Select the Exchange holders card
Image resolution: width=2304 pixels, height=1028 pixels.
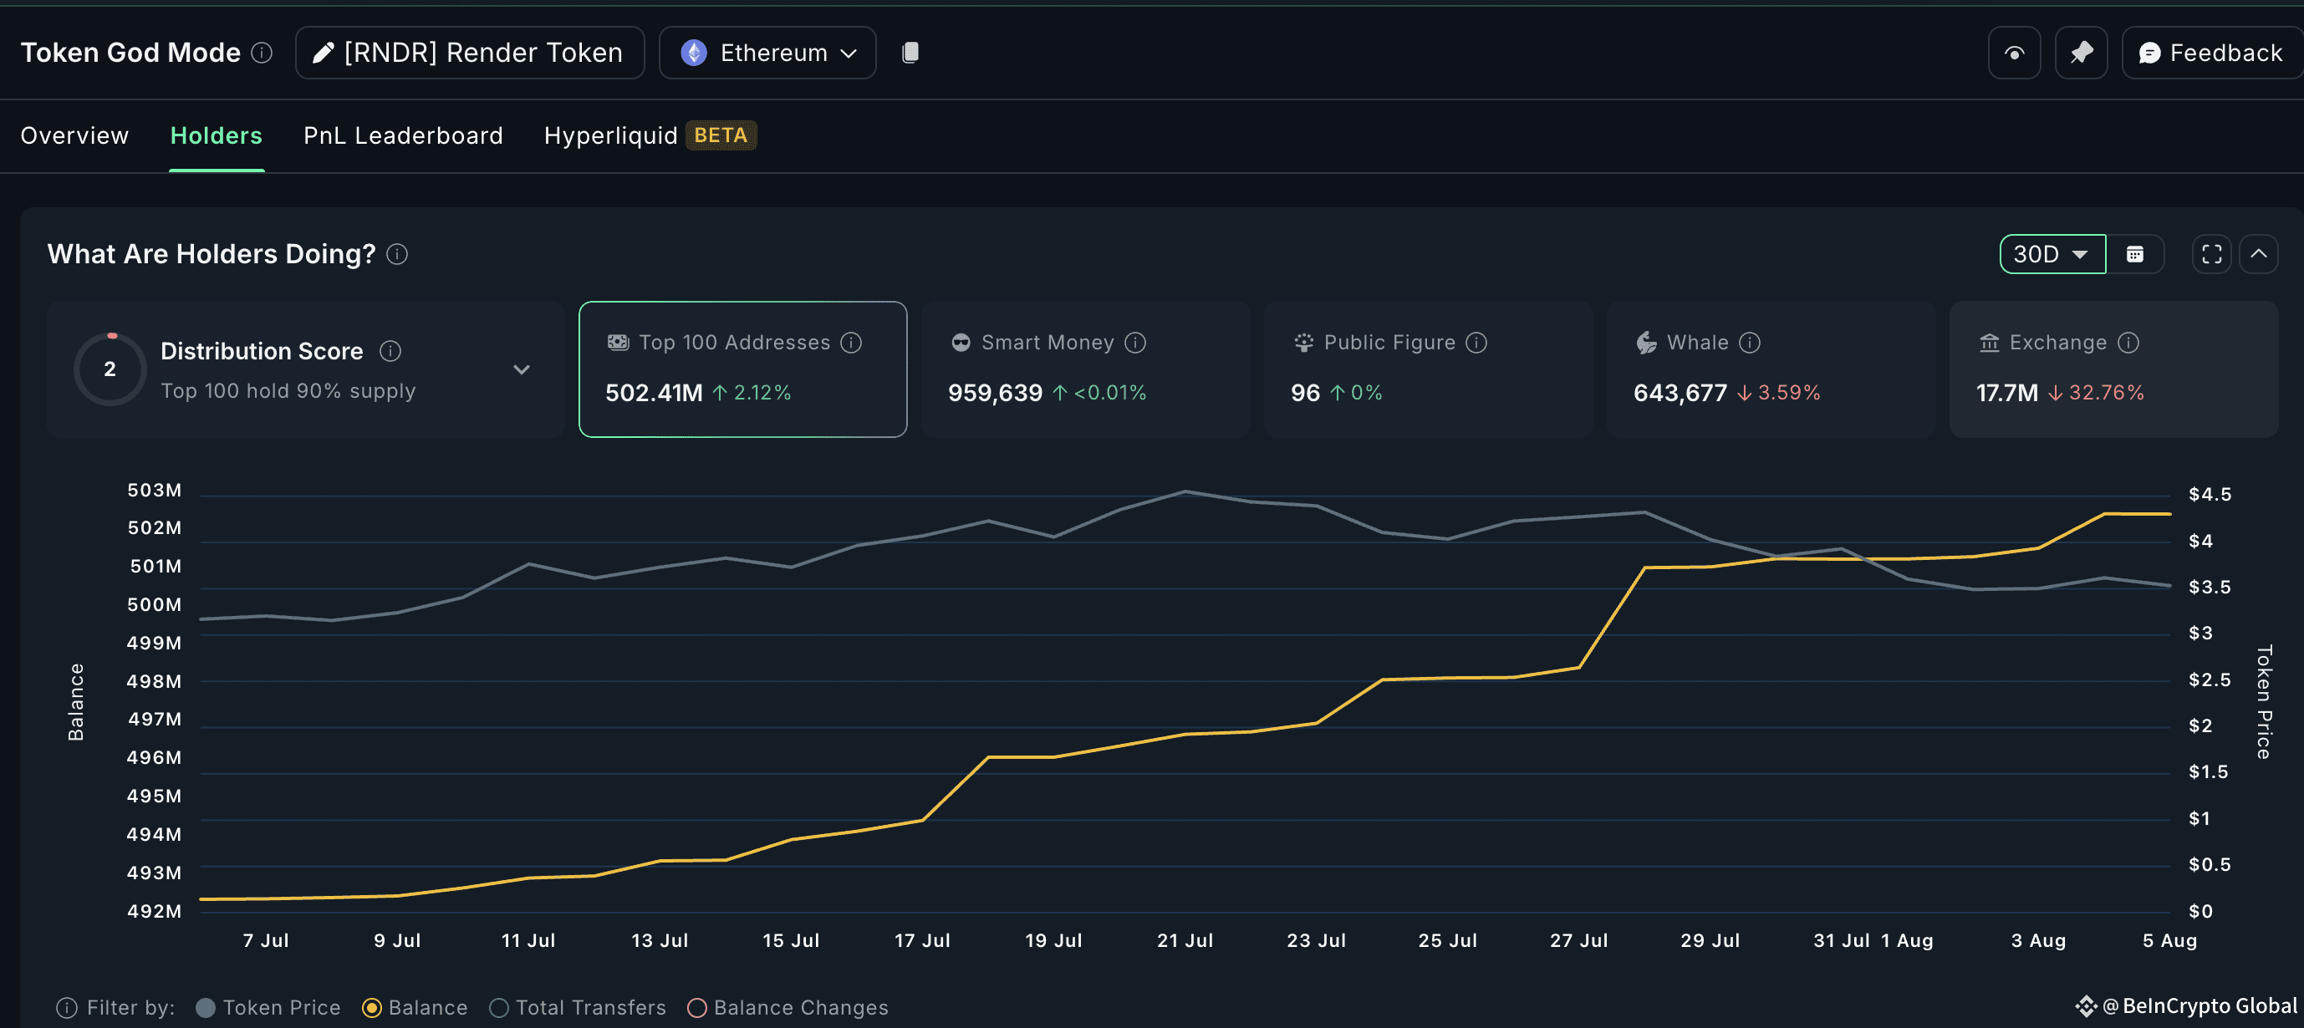point(2113,369)
